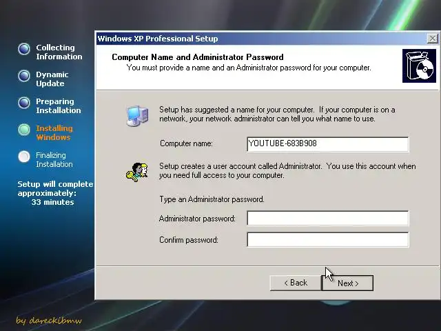This screenshot has width=441, height=331.
Task: Select the Administrator password field
Action: [328, 218]
